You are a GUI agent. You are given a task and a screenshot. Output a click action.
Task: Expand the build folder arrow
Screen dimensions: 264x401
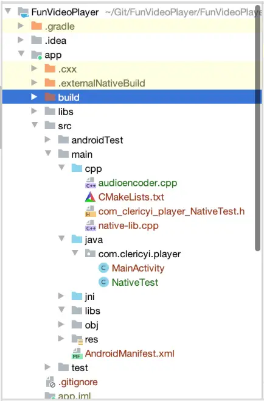click(x=34, y=97)
